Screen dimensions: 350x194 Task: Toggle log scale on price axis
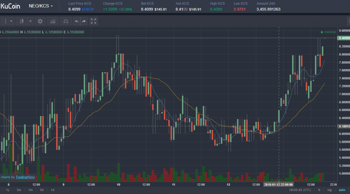tap(330, 190)
